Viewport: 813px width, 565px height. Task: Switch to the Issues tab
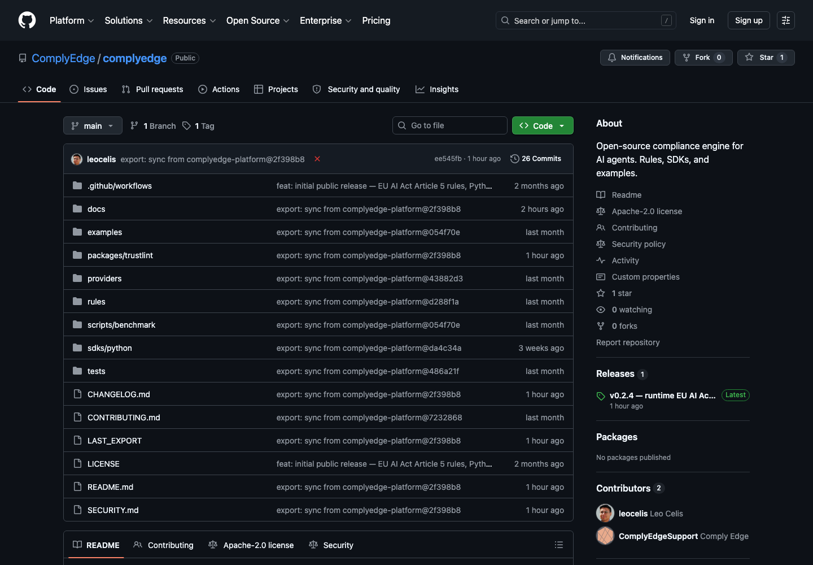click(89, 89)
